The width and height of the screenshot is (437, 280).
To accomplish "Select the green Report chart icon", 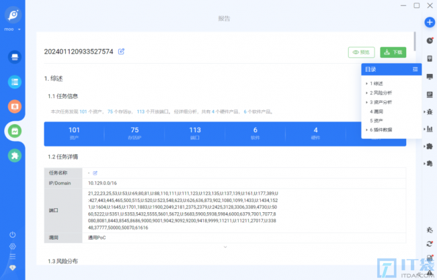I will point(15,131).
